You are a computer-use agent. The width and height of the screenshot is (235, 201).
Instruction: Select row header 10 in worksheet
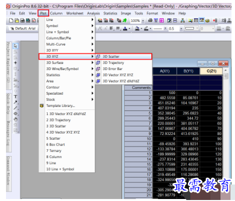[x=138, y=139]
